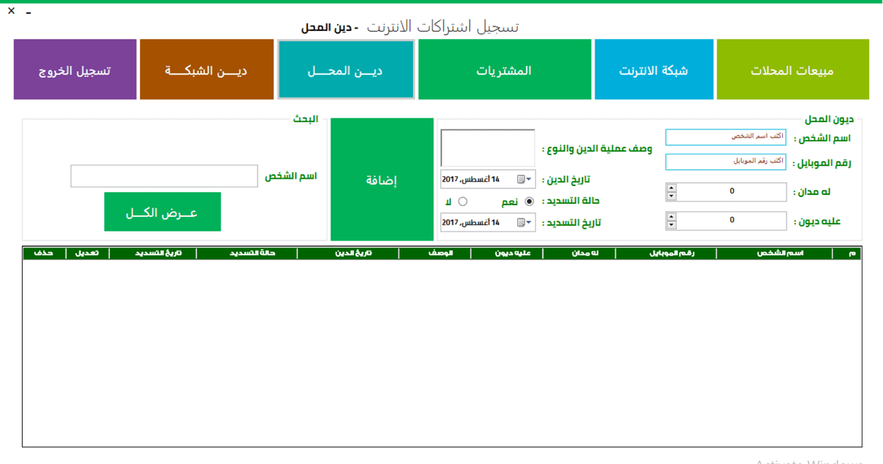883x464 pixels.
Task: Close the window with the X button
Action: (11, 11)
